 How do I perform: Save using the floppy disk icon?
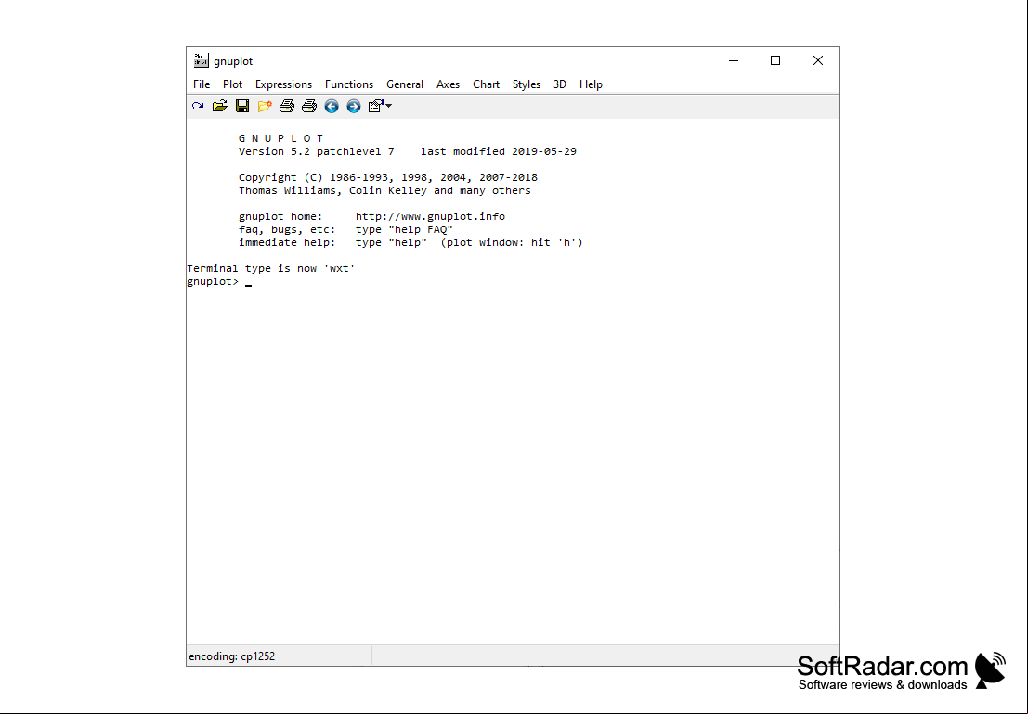242,106
